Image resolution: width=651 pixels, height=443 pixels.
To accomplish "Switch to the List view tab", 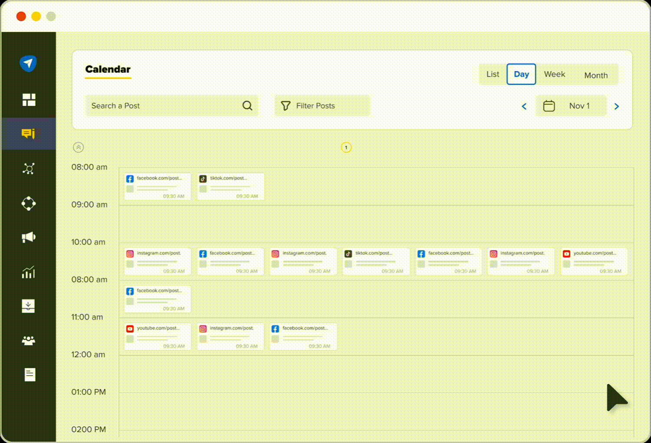I will coord(493,75).
